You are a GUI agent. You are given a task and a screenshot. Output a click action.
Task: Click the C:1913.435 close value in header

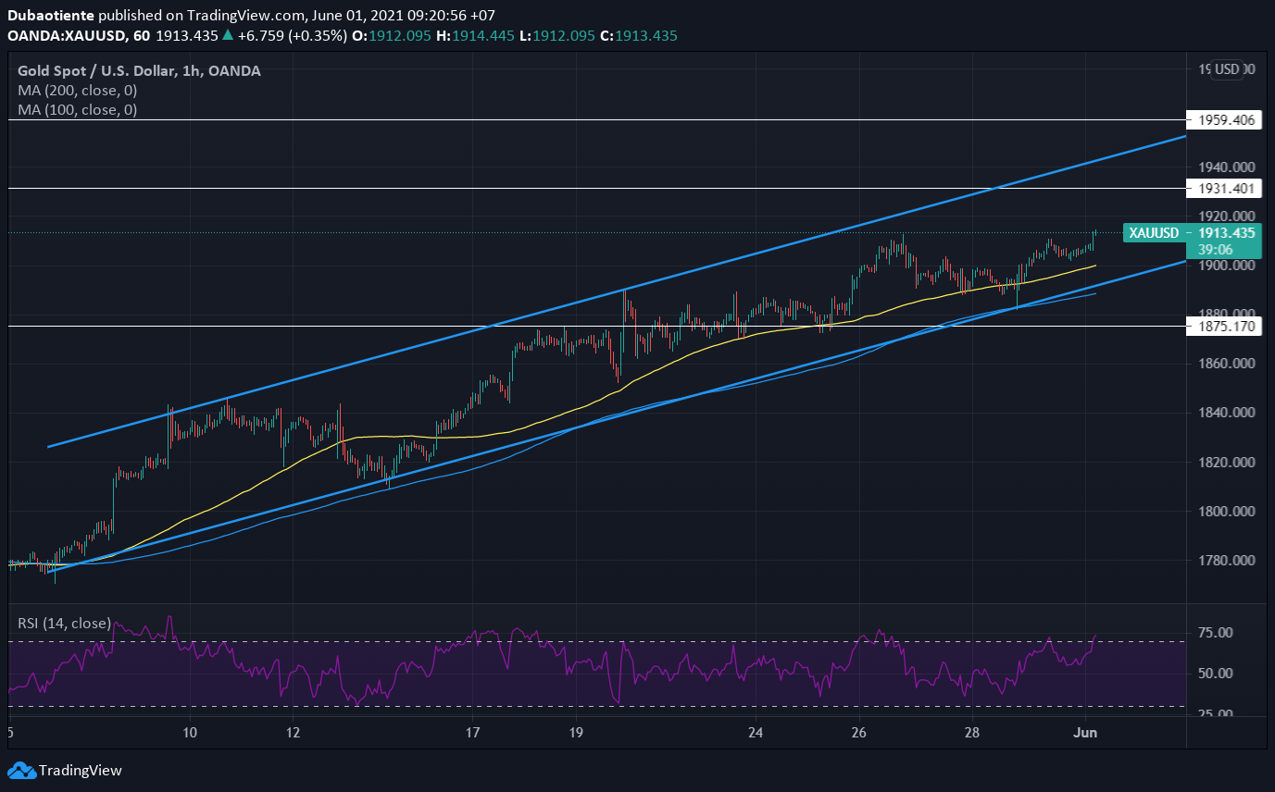639,35
